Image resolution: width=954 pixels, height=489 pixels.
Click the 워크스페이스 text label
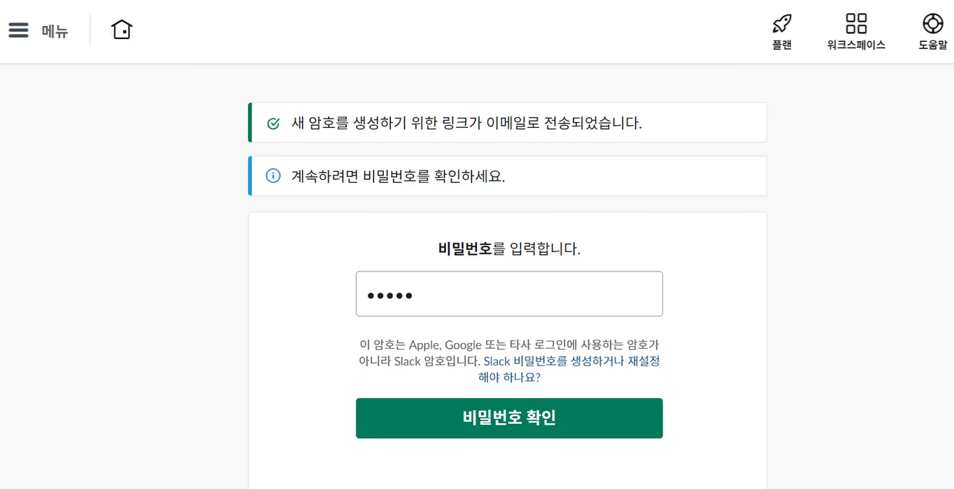[856, 45]
